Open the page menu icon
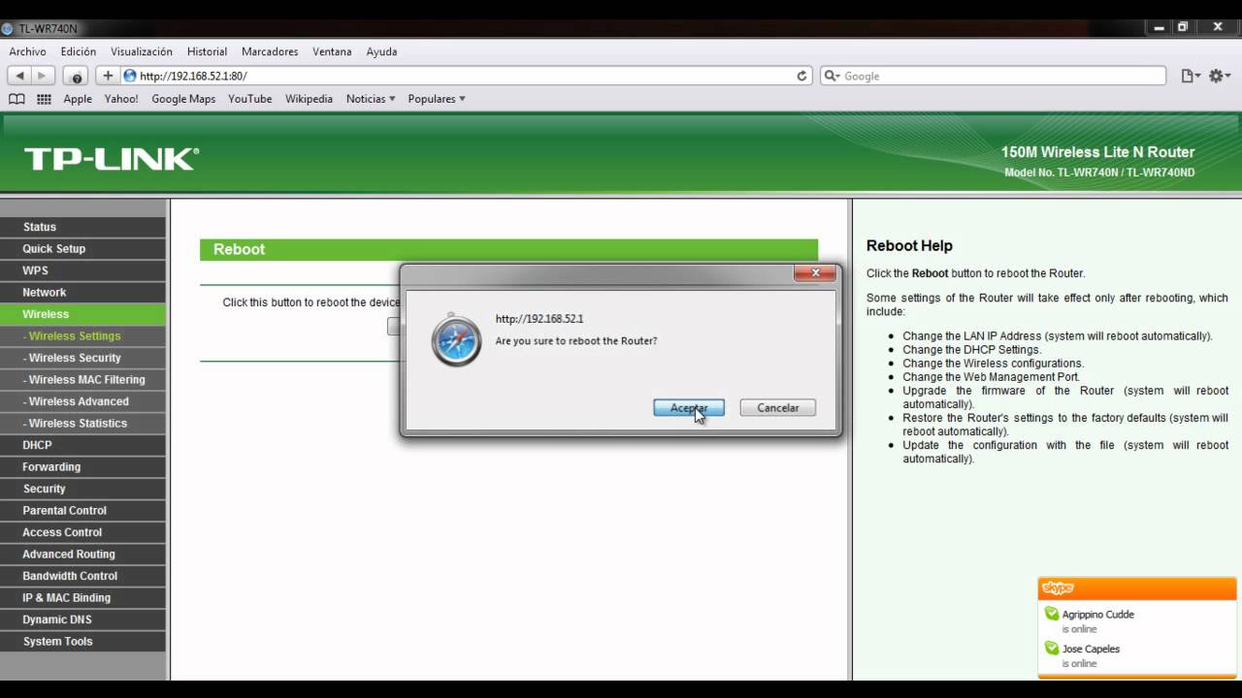 coord(1191,76)
